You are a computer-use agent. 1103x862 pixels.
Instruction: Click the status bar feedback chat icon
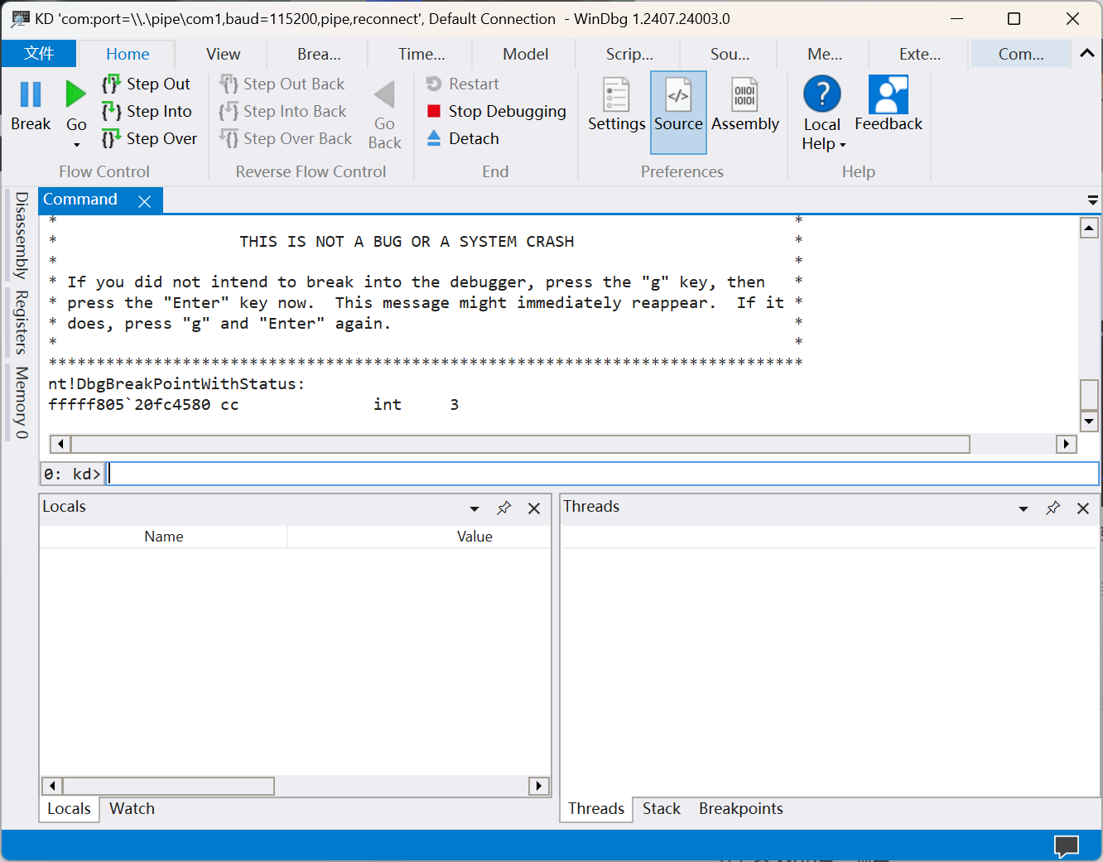[x=1067, y=846]
